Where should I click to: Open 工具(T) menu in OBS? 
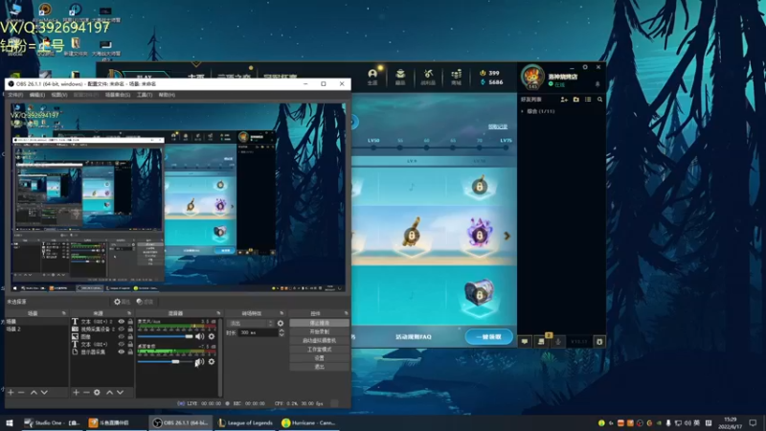(145, 95)
